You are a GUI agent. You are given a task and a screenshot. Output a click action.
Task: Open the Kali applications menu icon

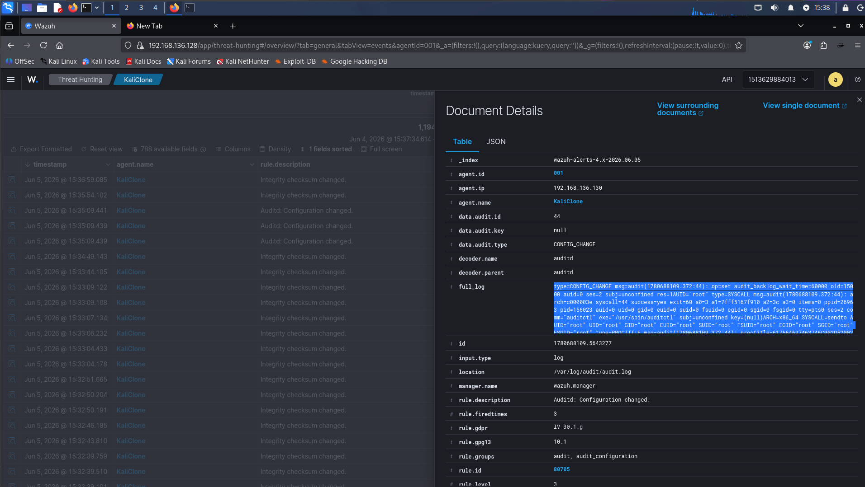[8, 8]
